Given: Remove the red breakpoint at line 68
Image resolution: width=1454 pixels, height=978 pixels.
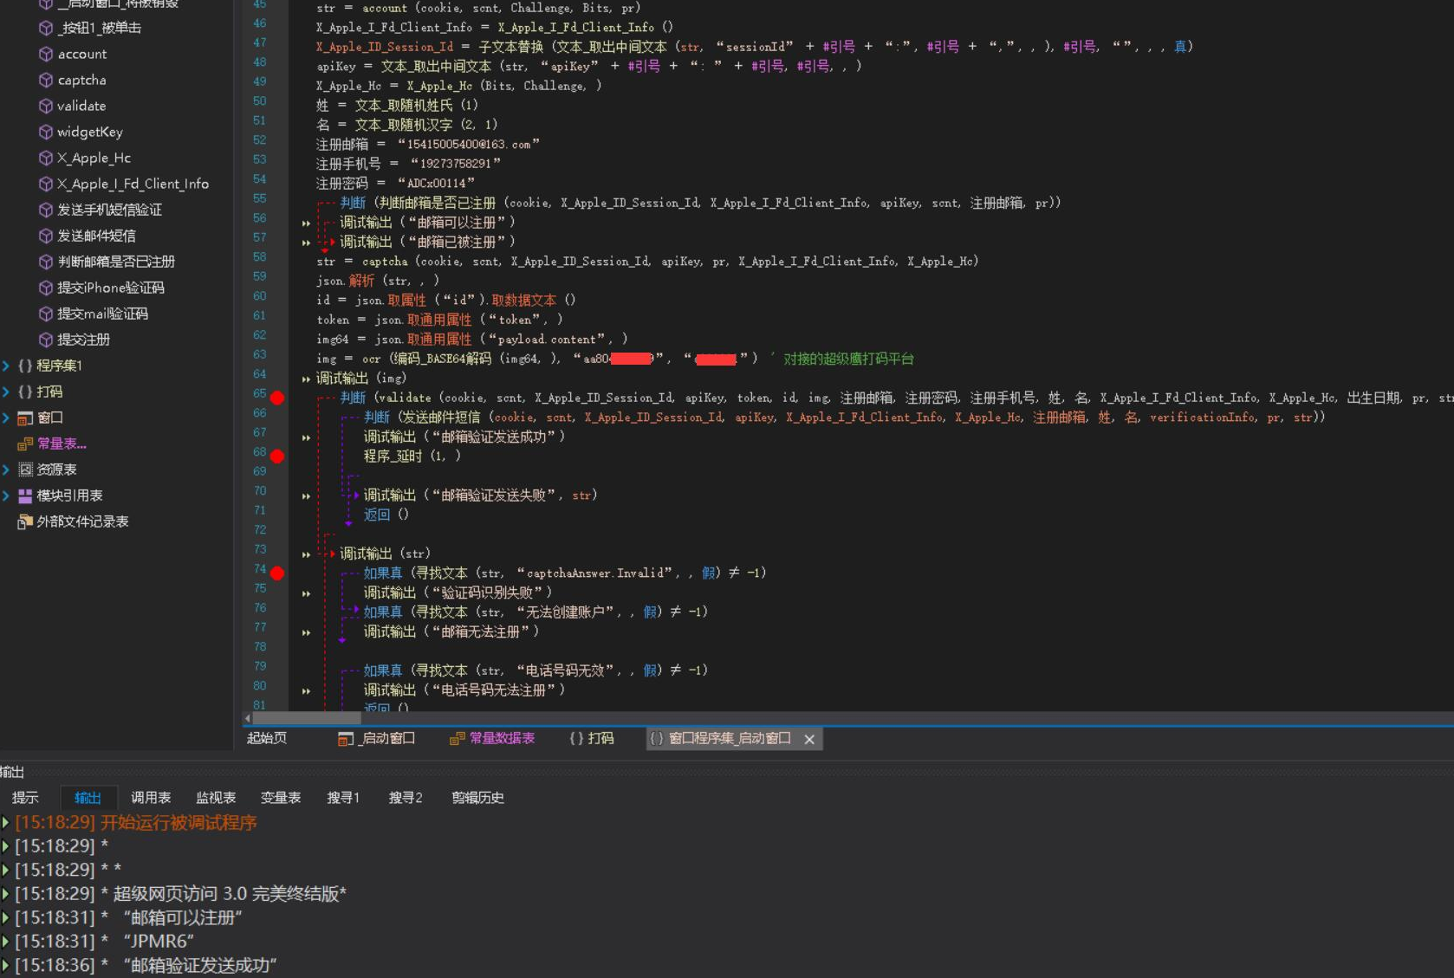Looking at the screenshot, I should pos(277,456).
